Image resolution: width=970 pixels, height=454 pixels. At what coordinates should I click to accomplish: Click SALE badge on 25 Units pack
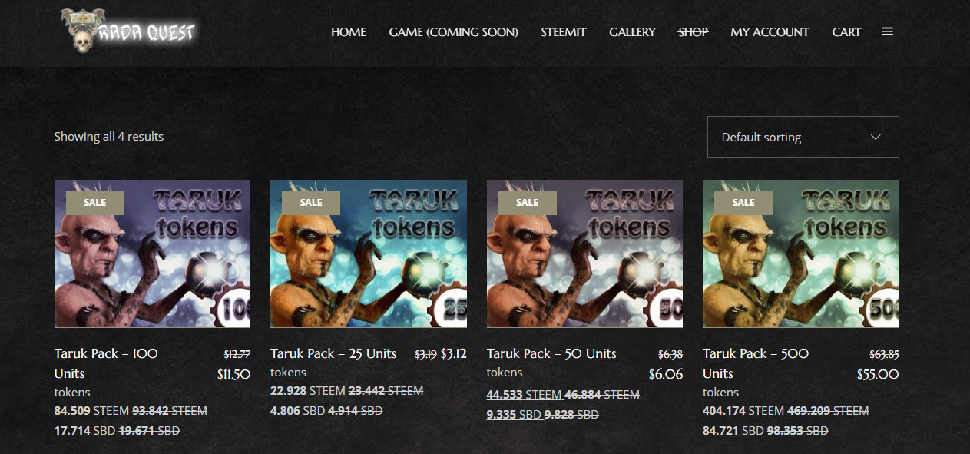coord(311,203)
